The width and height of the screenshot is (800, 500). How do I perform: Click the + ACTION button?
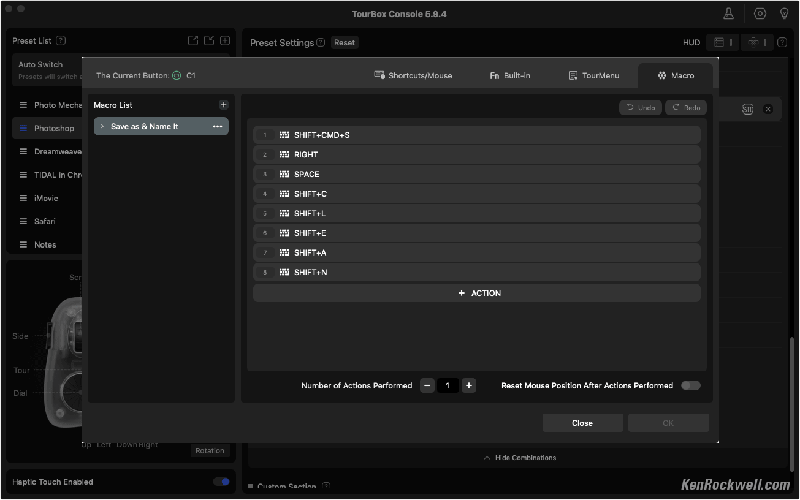click(x=476, y=293)
